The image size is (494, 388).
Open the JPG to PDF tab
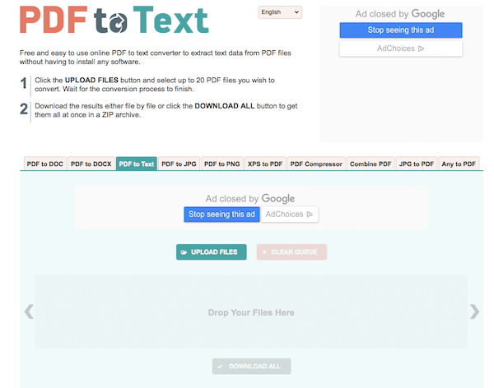[x=417, y=164]
